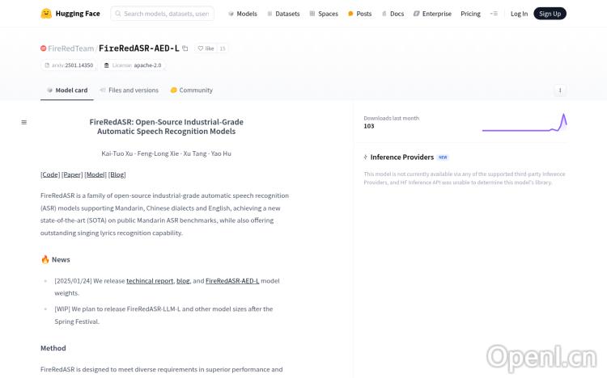Open the three-dot model options menu
607x378 pixels.
click(x=559, y=90)
